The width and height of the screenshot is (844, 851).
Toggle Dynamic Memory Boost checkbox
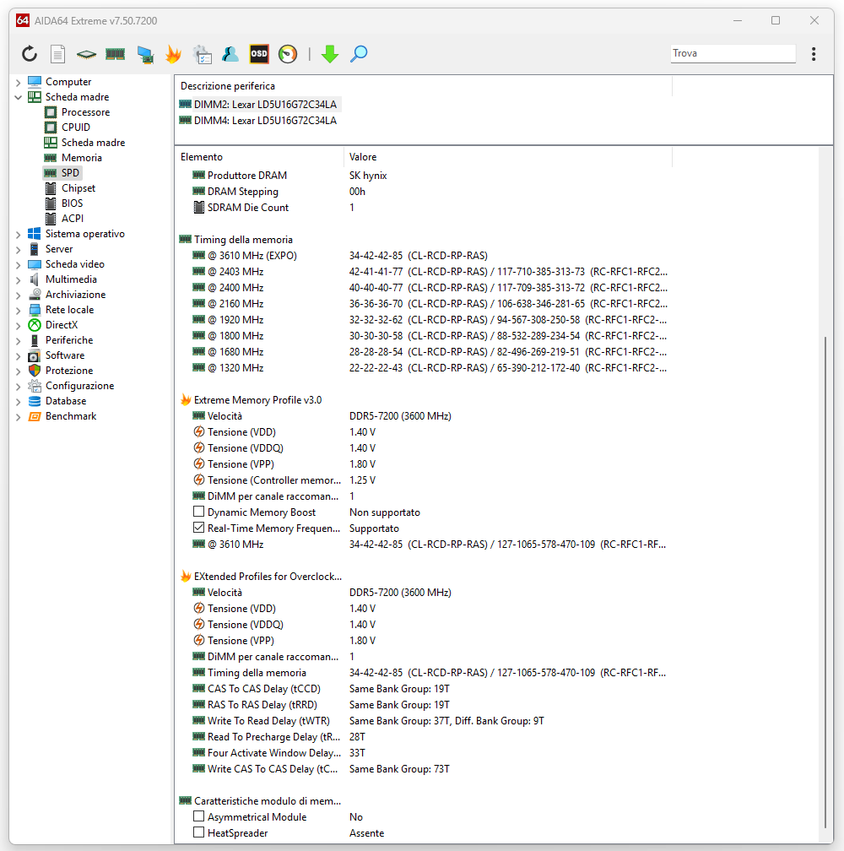[x=199, y=512]
